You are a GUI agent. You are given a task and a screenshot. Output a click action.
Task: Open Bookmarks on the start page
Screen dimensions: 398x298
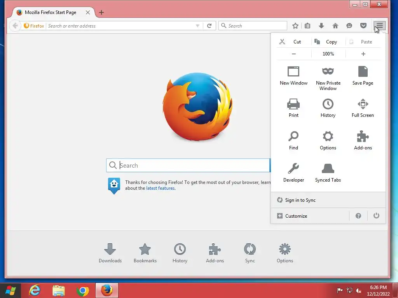pyautogui.click(x=145, y=253)
